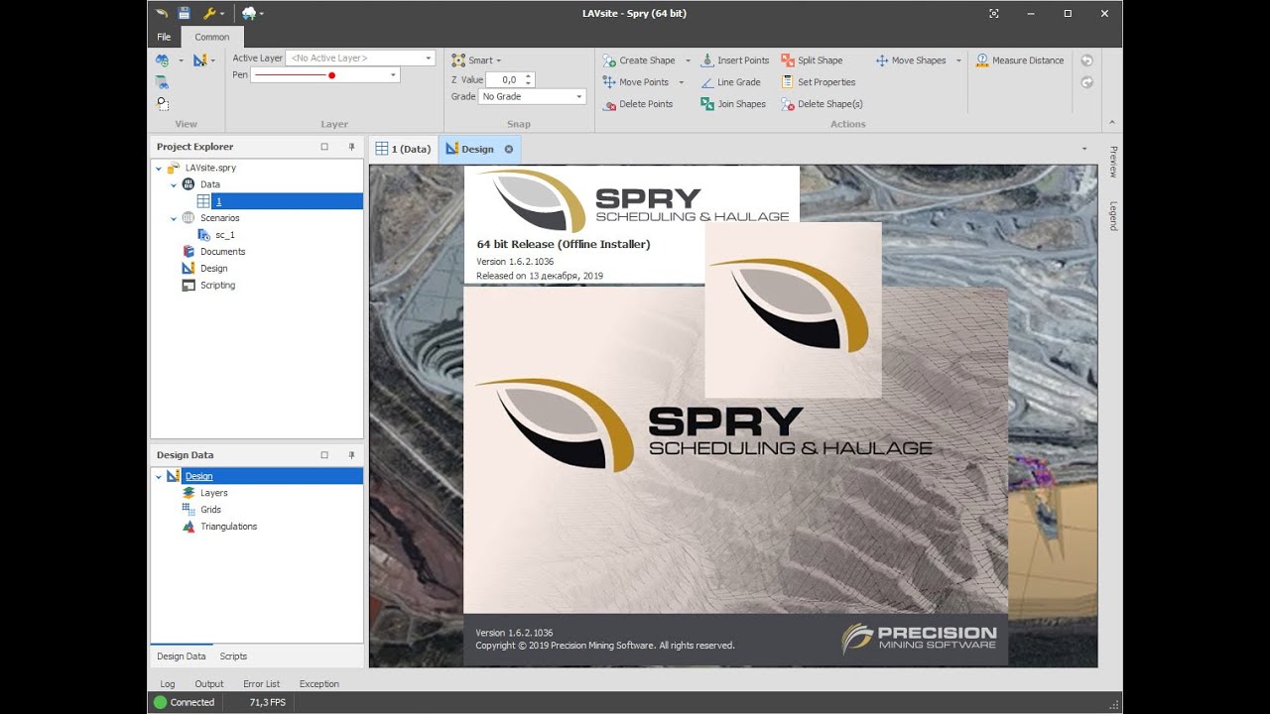Image resolution: width=1270 pixels, height=714 pixels.
Task: Pin the Project Explorer panel
Action: click(351, 147)
